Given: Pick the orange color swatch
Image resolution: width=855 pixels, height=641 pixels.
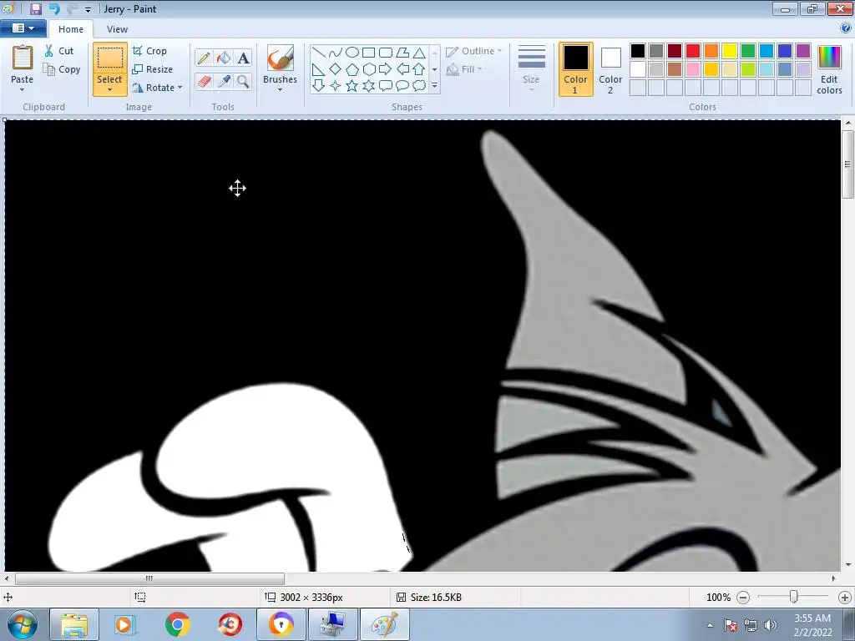Looking at the screenshot, I should coord(711,51).
